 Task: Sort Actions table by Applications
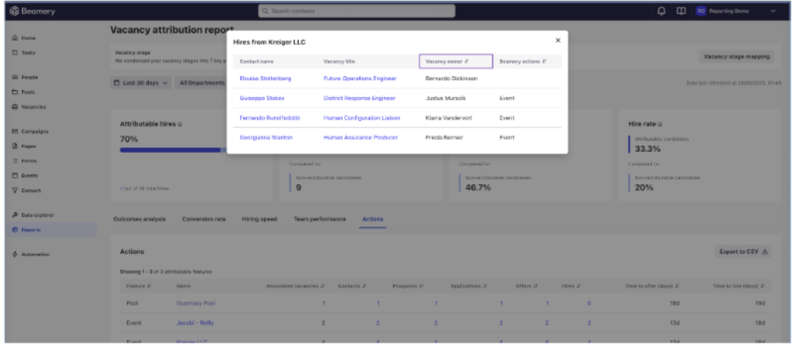[468, 286]
